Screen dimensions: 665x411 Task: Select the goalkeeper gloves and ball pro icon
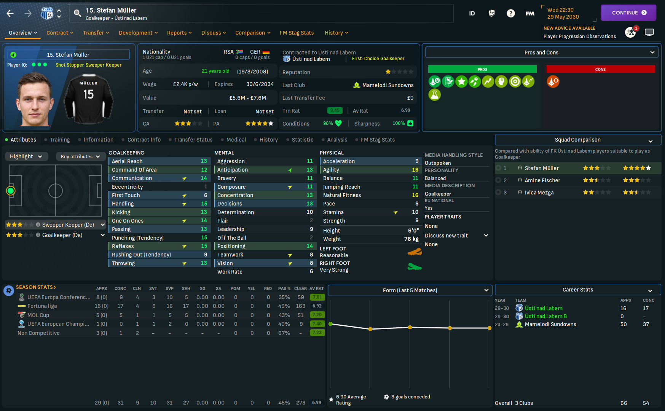tap(475, 81)
